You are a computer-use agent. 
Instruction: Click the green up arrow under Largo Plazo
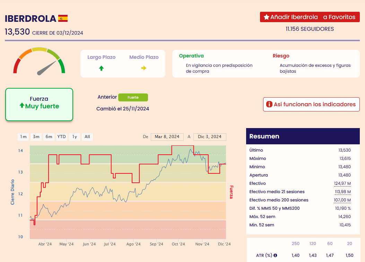tap(101, 68)
